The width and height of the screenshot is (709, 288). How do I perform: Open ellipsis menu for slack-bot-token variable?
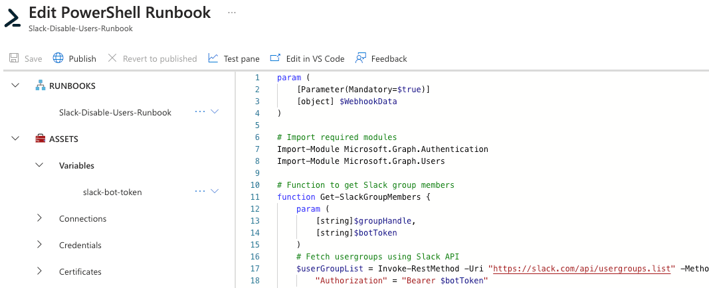click(x=200, y=192)
